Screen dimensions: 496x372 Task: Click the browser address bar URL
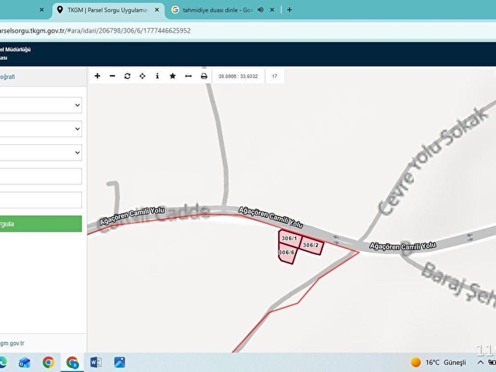[x=95, y=31]
